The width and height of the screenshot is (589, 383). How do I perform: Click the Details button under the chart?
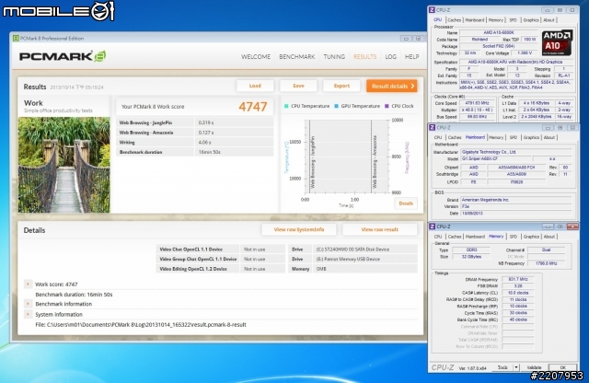coord(406,203)
